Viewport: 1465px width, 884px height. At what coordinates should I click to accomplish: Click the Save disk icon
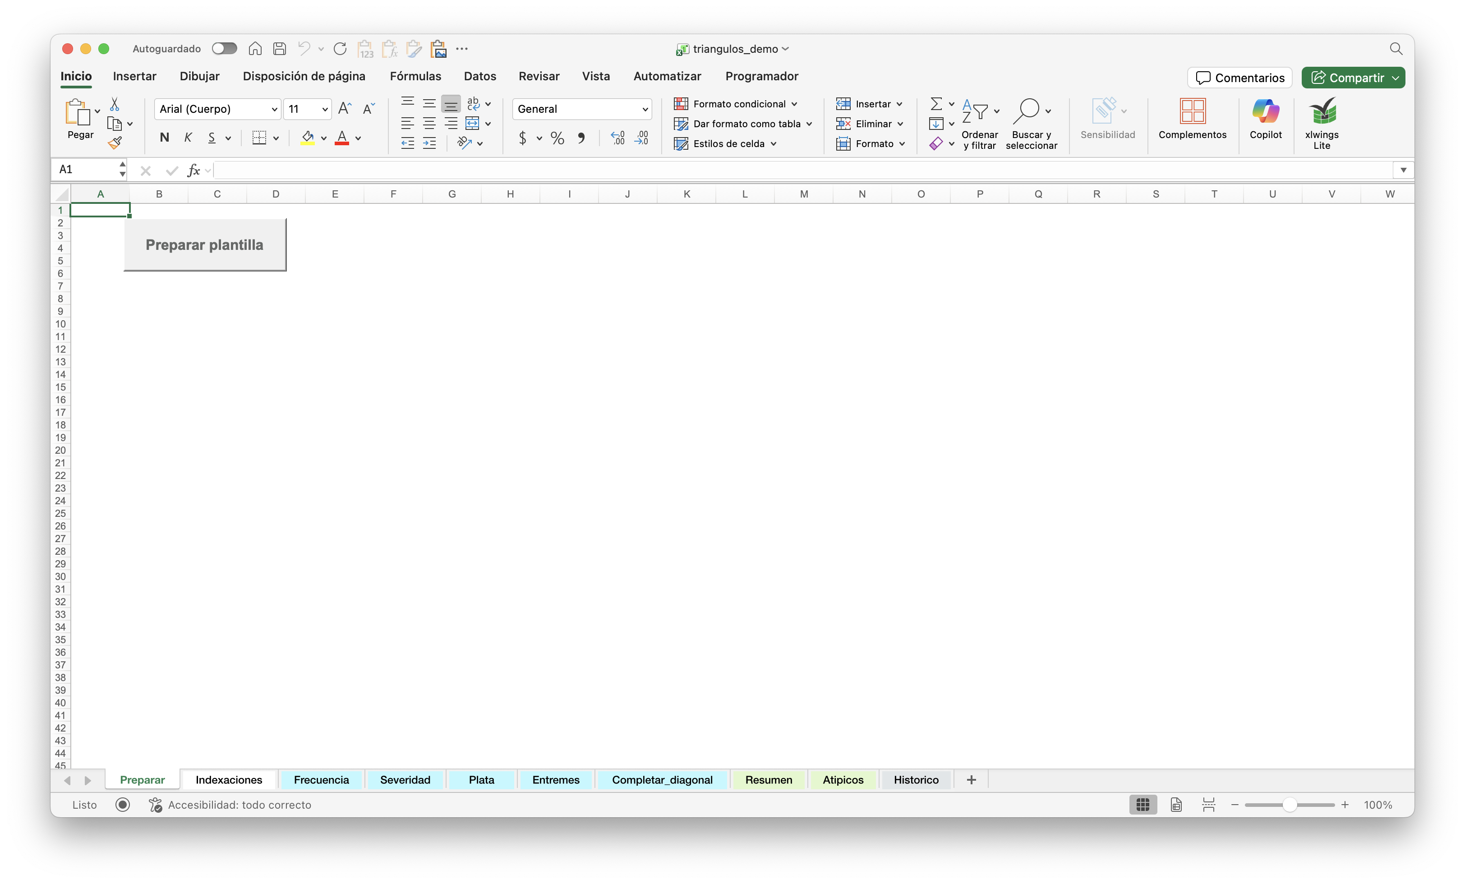click(280, 49)
